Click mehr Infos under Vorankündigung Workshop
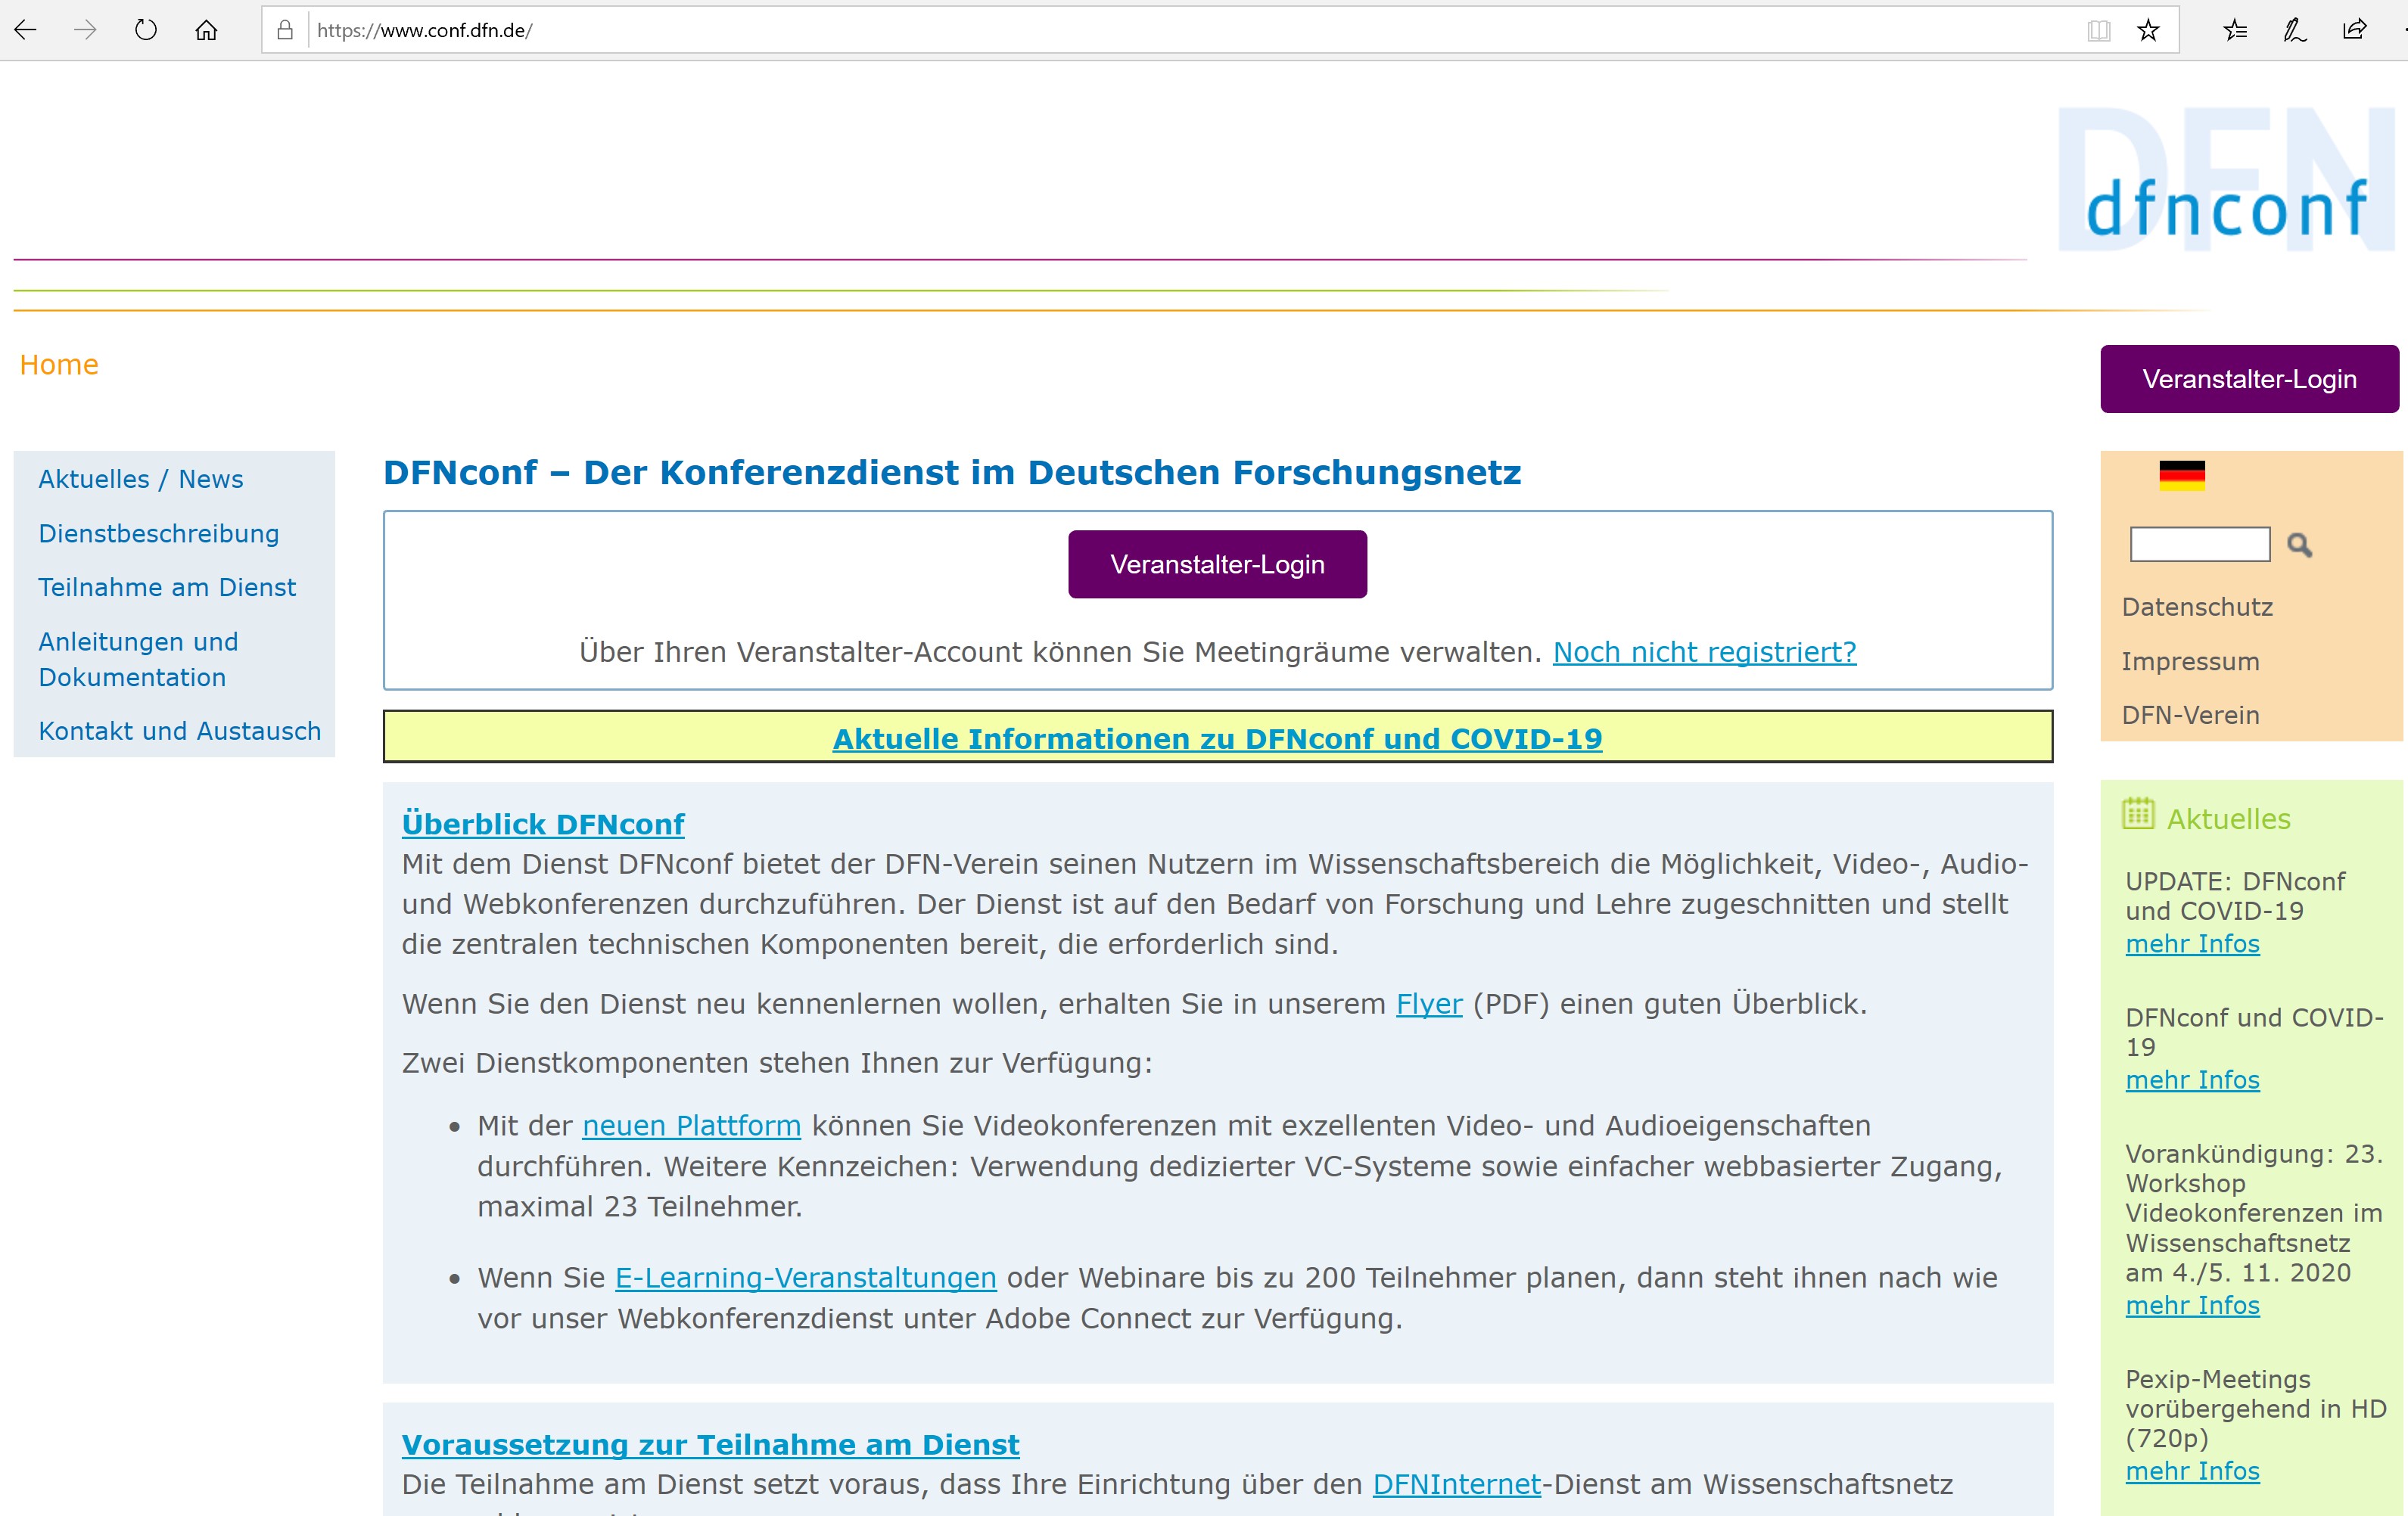2408x1516 pixels. pos(2192,1306)
